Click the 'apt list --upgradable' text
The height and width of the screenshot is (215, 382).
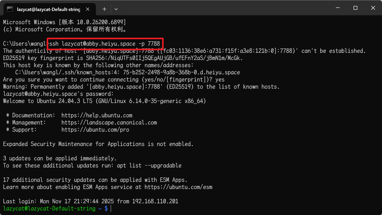click(x=149, y=166)
